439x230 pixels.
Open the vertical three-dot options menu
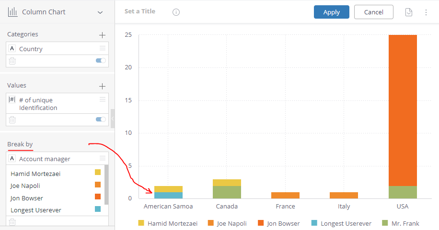426,12
